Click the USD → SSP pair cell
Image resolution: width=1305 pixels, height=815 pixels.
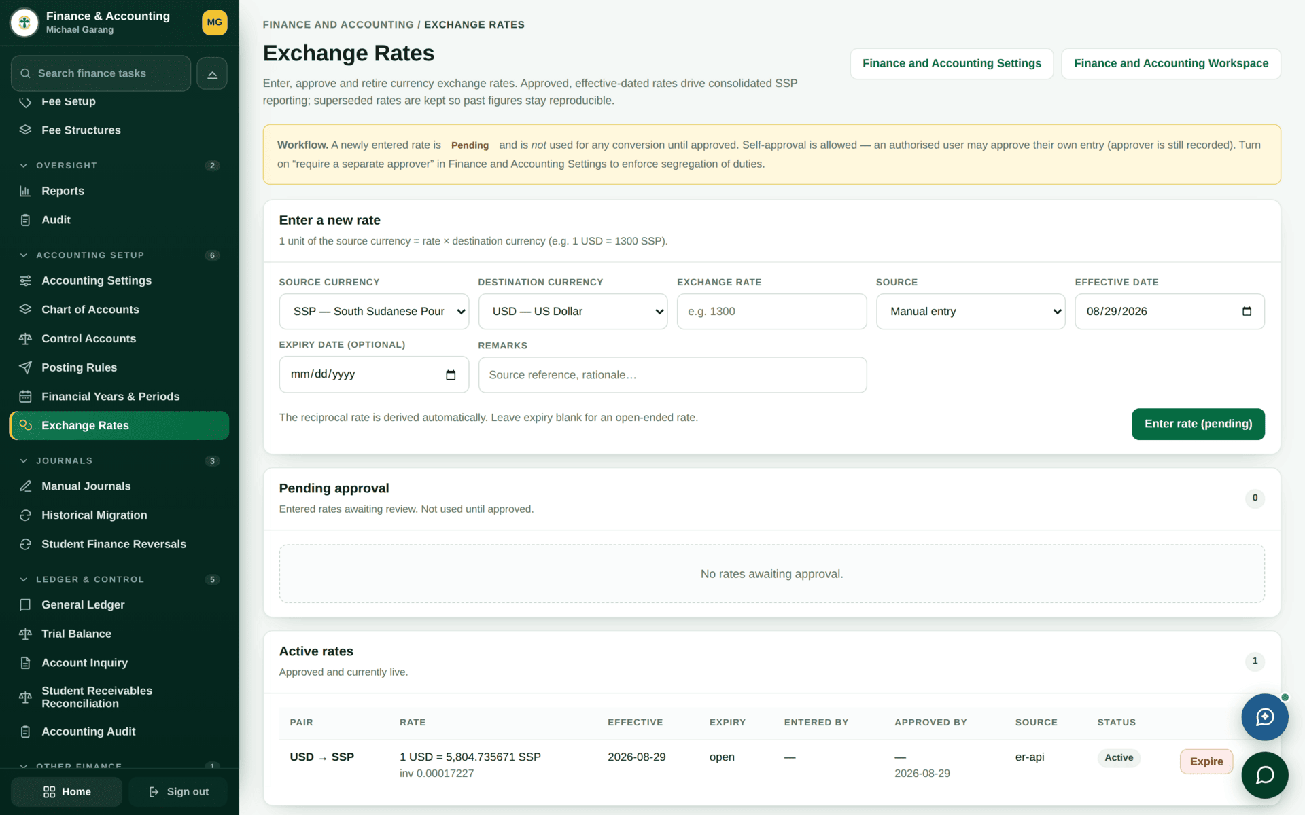tap(321, 757)
